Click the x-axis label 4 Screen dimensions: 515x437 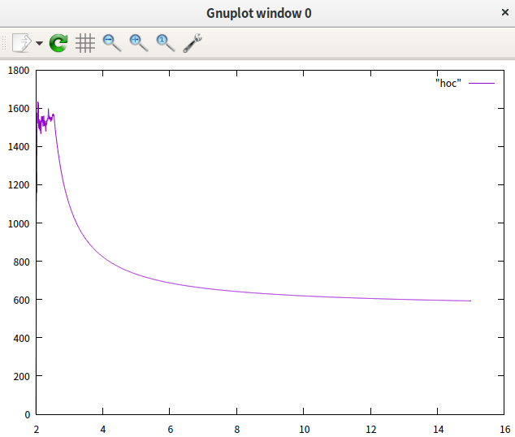[103, 430]
